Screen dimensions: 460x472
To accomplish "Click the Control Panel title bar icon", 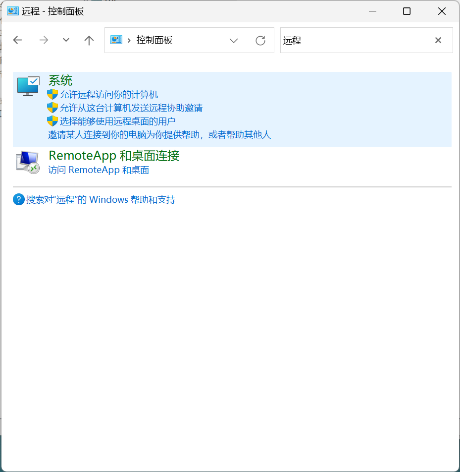I will 13,11.
